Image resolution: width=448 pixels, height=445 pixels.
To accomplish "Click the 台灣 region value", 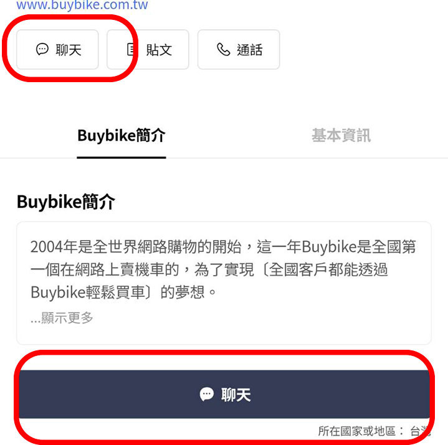I will (420, 431).
